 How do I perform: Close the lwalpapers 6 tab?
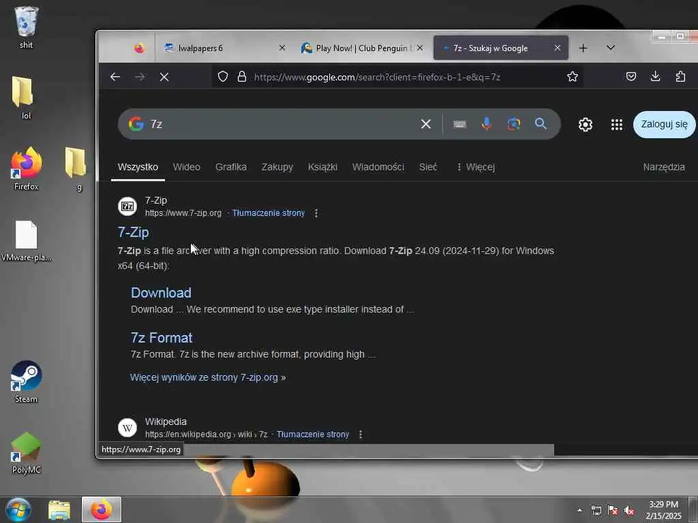tap(282, 48)
